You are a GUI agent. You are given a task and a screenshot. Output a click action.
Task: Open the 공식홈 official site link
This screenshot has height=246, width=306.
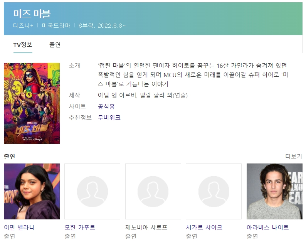106,106
